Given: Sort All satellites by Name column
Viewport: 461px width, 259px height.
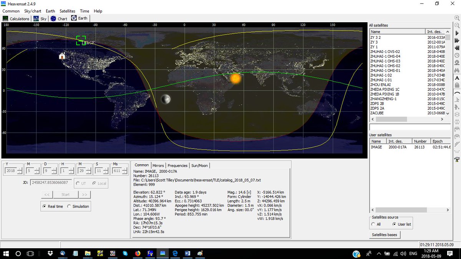Looking at the screenshot, I should (x=397, y=31).
